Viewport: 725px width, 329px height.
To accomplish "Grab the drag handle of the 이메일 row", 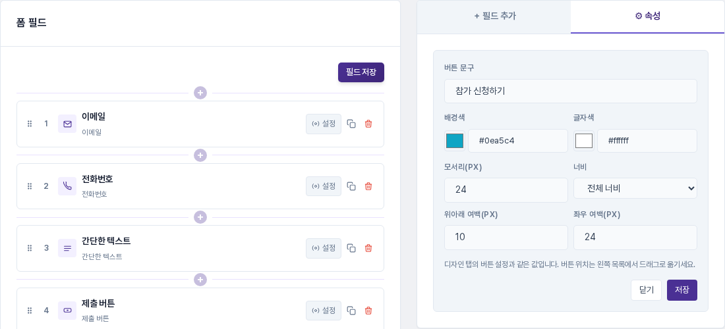I will 30,124.
